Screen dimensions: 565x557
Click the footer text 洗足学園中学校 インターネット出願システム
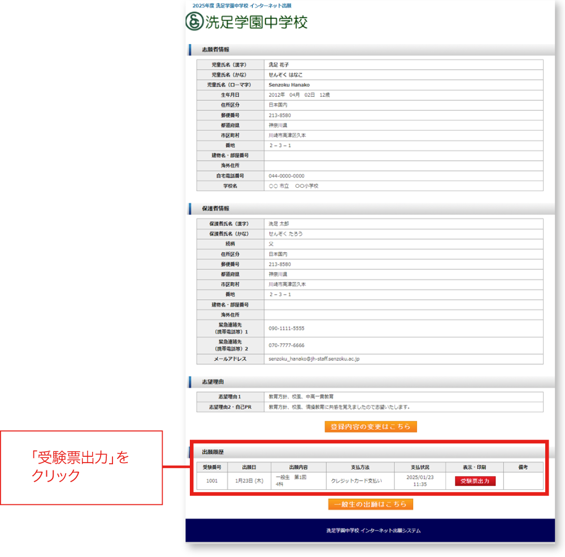(373, 530)
